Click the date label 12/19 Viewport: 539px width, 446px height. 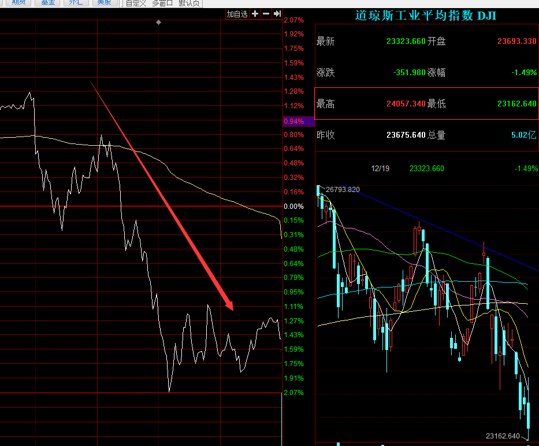point(380,169)
